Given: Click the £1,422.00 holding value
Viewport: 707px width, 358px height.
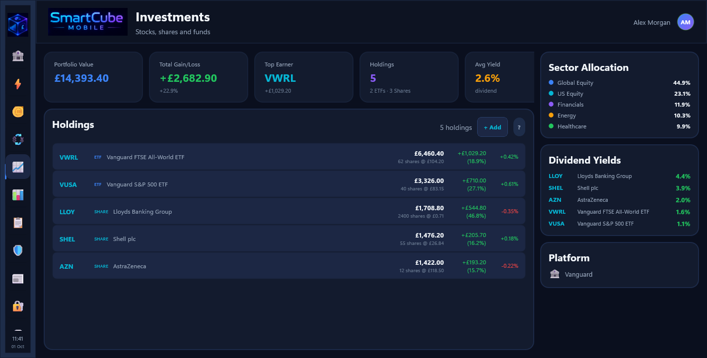Looking at the screenshot, I should (429, 263).
